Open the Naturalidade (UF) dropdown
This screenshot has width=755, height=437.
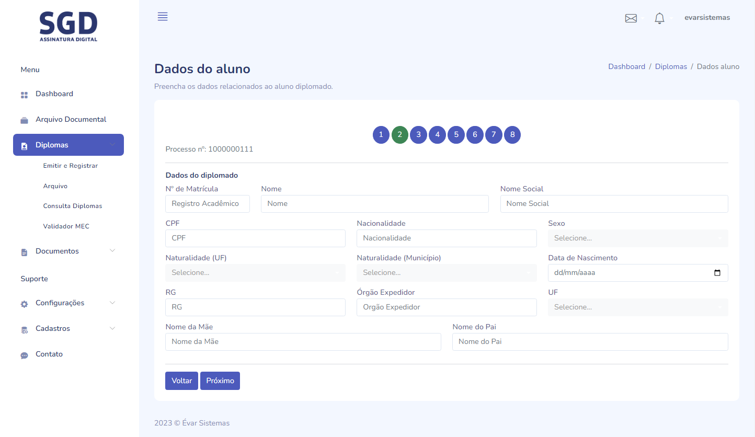(x=255, y=273)
